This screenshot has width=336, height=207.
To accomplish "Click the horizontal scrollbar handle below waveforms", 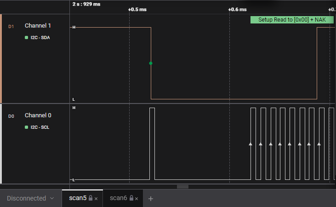I will [182, 187].
